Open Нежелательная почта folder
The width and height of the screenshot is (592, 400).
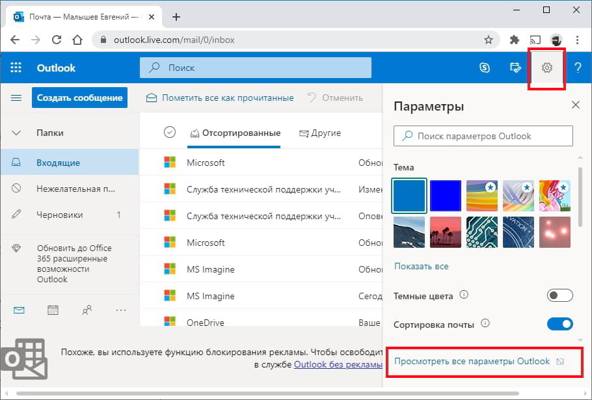click(70, 189)
